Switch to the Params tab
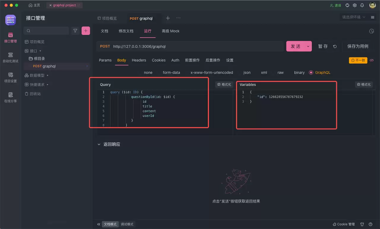Screen dimensions: 380x229 pyautogui.click(x=105, y=60)
